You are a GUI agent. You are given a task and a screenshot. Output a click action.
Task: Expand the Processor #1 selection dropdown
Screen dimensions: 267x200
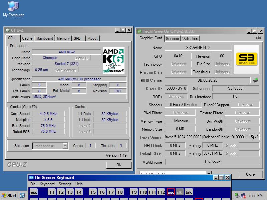65,146
